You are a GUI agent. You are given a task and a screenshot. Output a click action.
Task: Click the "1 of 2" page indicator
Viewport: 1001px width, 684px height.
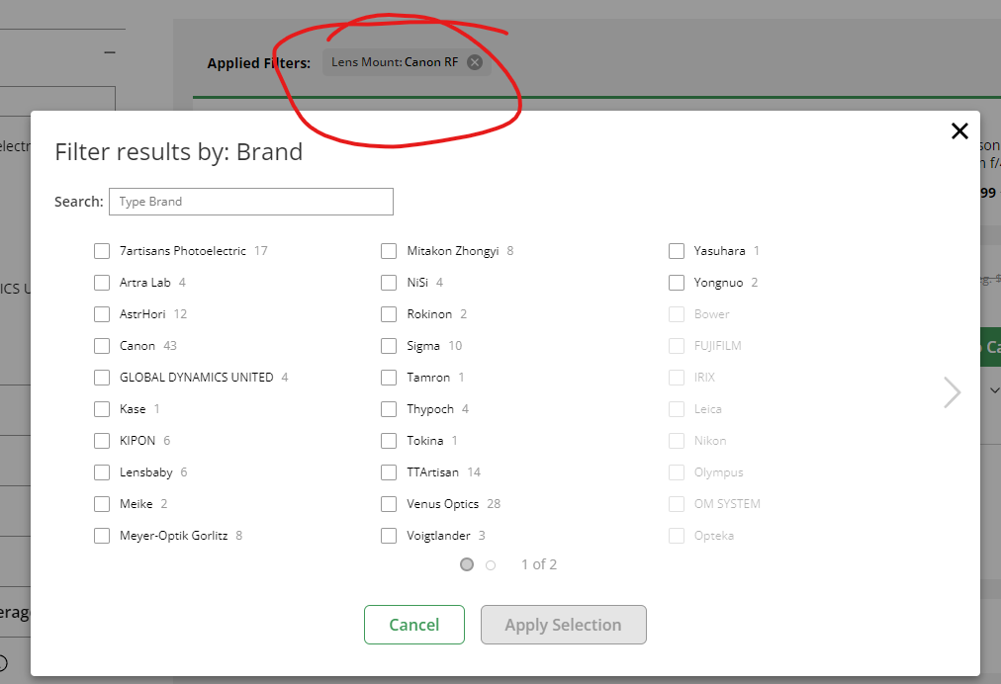tap(539, 564)
